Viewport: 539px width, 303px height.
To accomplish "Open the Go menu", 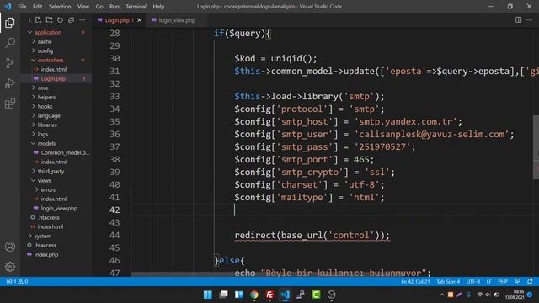I will click(x=99, y=7).
